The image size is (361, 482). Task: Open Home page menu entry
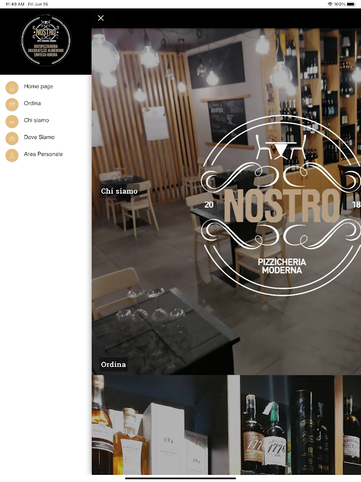click(39, 86)
